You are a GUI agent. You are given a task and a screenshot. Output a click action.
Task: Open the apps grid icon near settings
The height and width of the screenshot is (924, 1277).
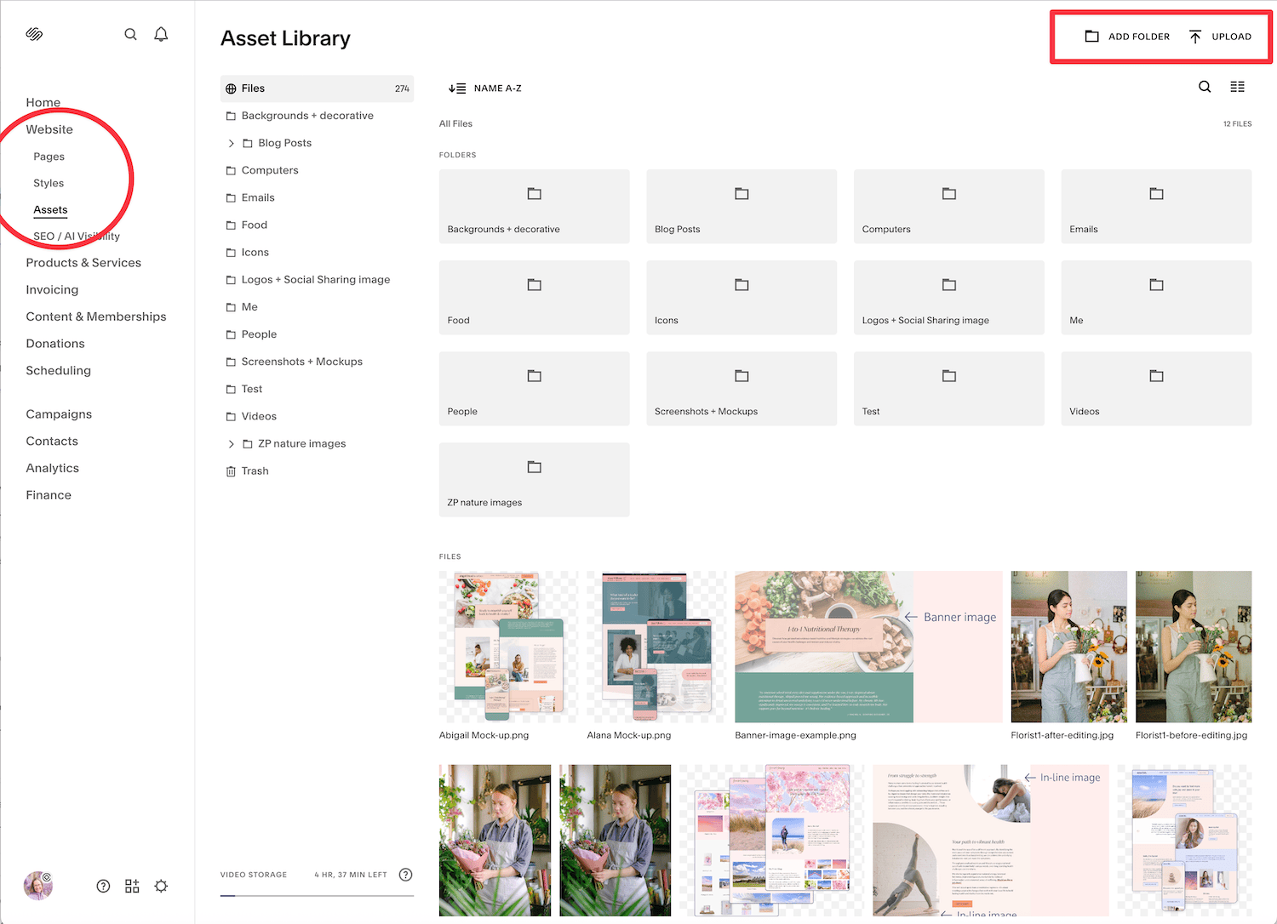[132, 886]
